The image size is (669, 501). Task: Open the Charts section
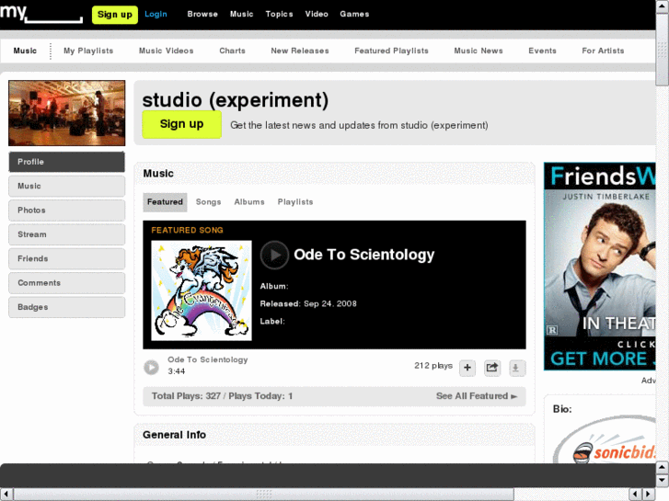[232, 51]
